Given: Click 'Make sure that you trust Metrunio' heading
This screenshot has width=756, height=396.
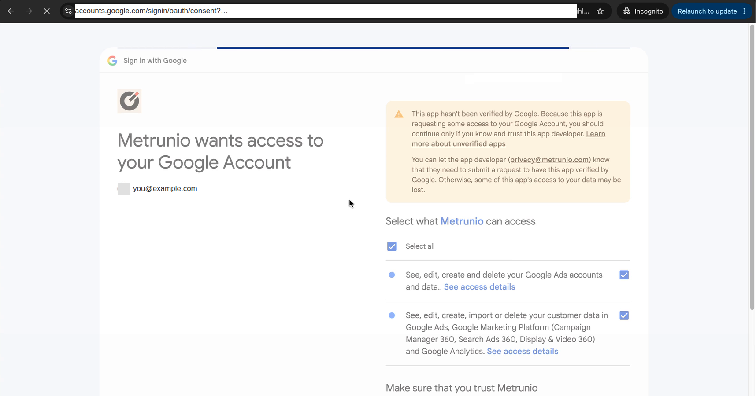Looking at the screenshot, I should tap(462, 388).
